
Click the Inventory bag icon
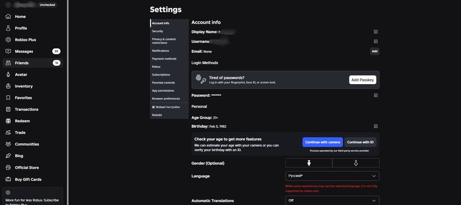(8, 86)
